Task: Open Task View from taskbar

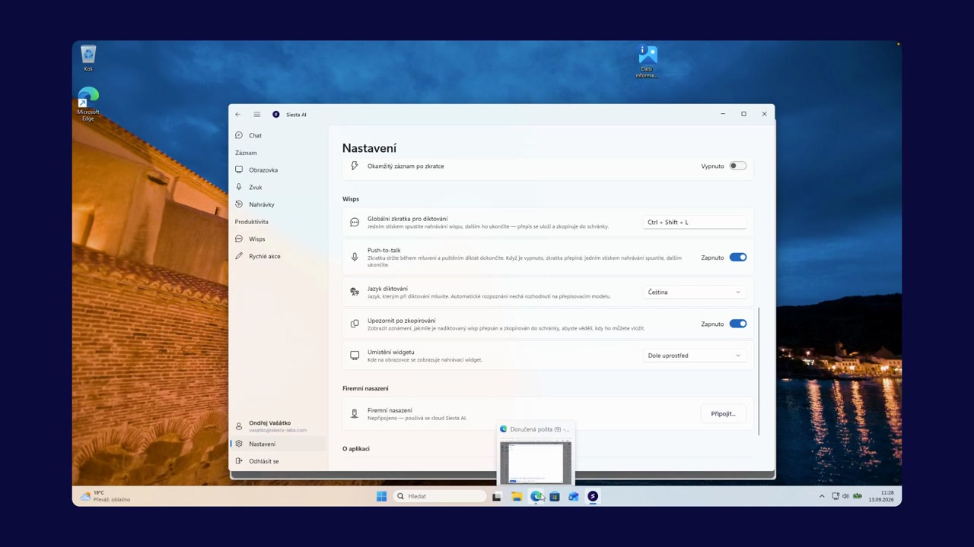Action: (497, 496)
